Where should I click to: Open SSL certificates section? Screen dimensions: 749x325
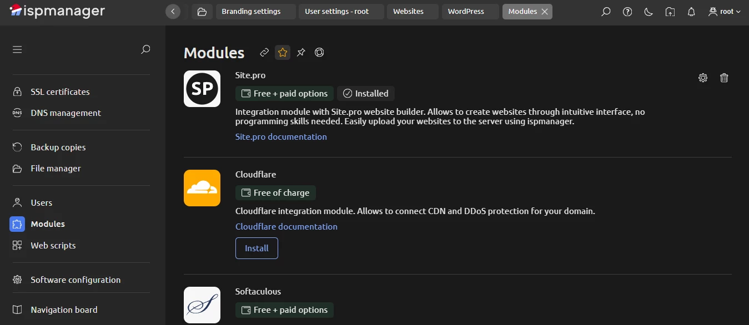click(59, 92)
